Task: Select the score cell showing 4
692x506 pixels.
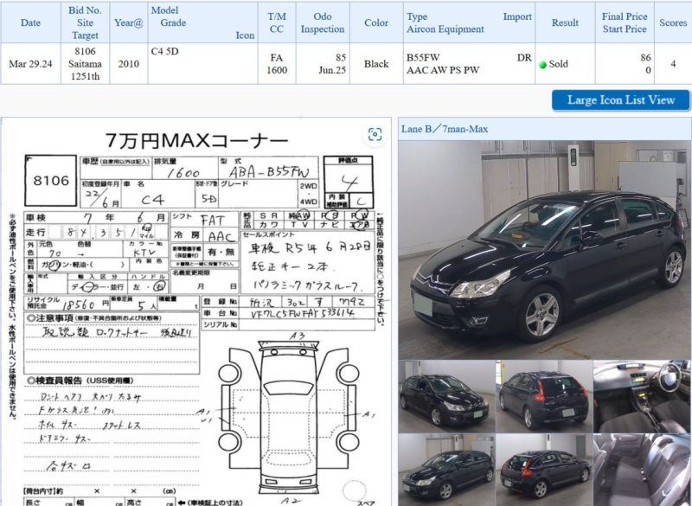Action: tap(673, 64)
